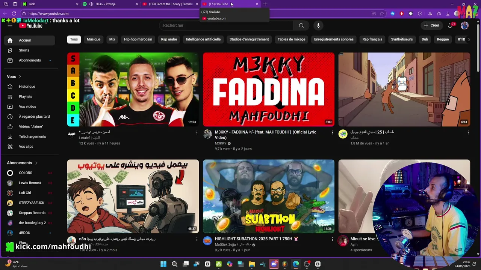481x270 pixels.
Task: Expand the Abonnements section header
Action: 22,163
